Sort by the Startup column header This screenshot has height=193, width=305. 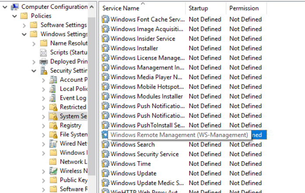pos(199,8)
